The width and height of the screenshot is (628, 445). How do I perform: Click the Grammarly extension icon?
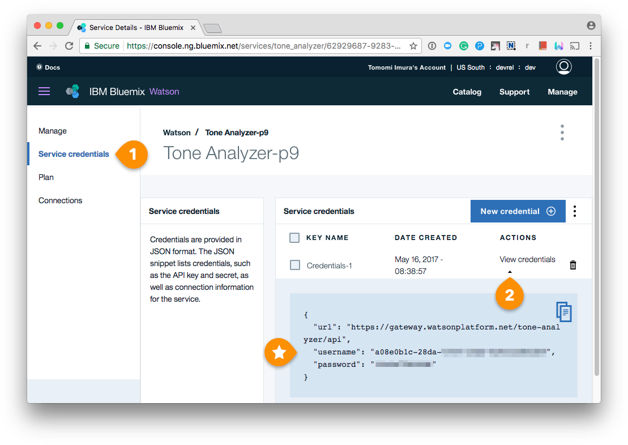(x=464, y=46)
